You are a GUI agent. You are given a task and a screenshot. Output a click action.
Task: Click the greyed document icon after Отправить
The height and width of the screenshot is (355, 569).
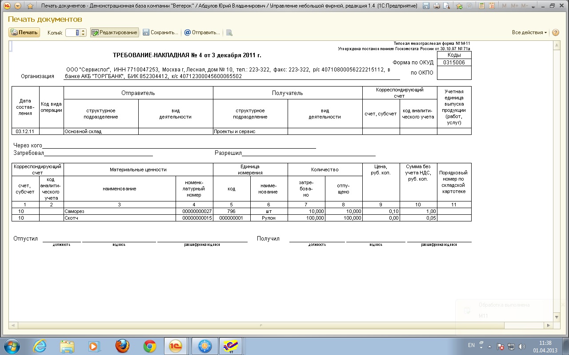coord(229,32)
